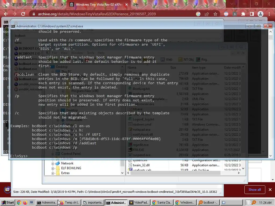This screenshot has width=275, height=206.
Task: Switch to bcdboot search taskbar button
Action: pyautogui.click(x=208, y=203)
